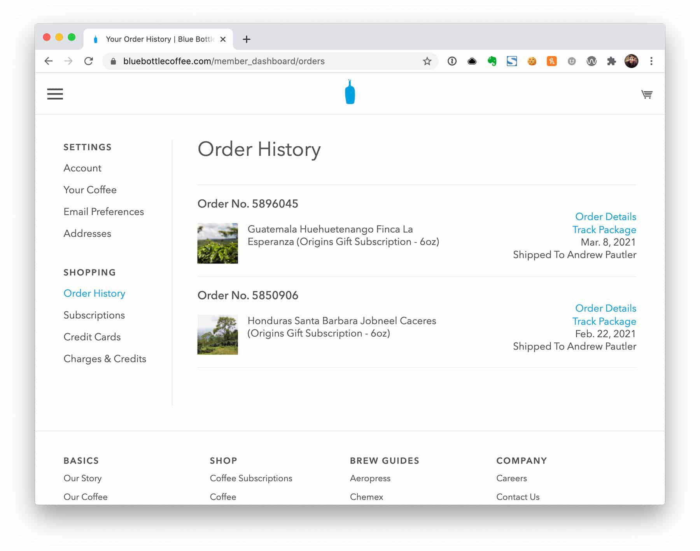Screen dimensions: 700x551
Task: Go back with browser back arrow
Action: [49, 61]
